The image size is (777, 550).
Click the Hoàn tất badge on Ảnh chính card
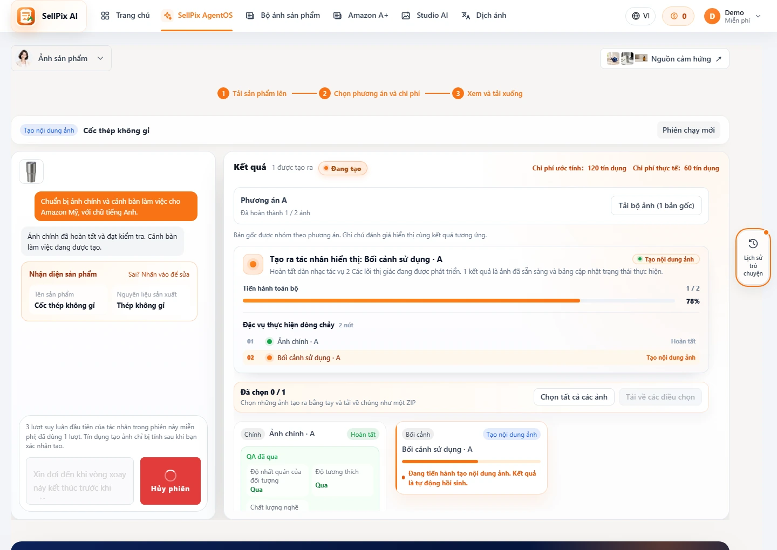click(x=363, y=435)
